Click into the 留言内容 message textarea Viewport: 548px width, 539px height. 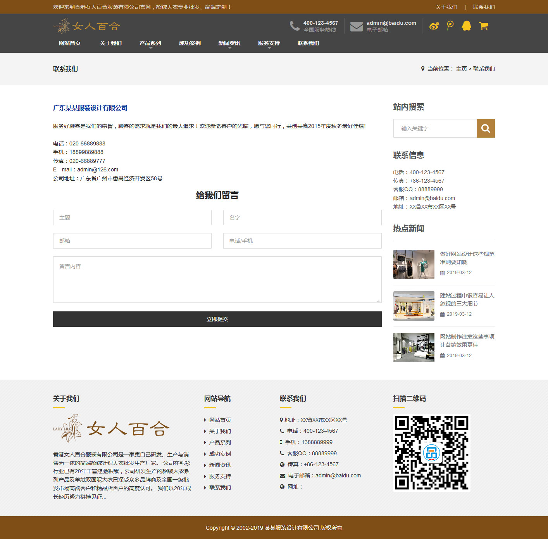click(x=217, y=279)
